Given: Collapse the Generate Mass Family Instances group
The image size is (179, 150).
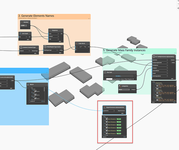Looking at the screenshot, I should point(175,53).
